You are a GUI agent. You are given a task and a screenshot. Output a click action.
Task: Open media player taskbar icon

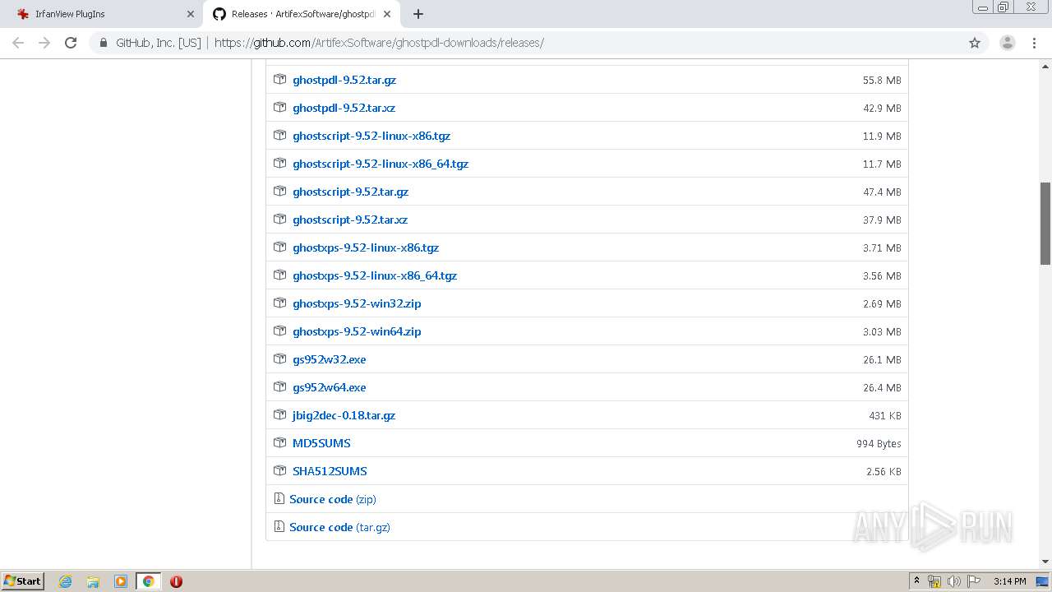[x=121, y=581]
